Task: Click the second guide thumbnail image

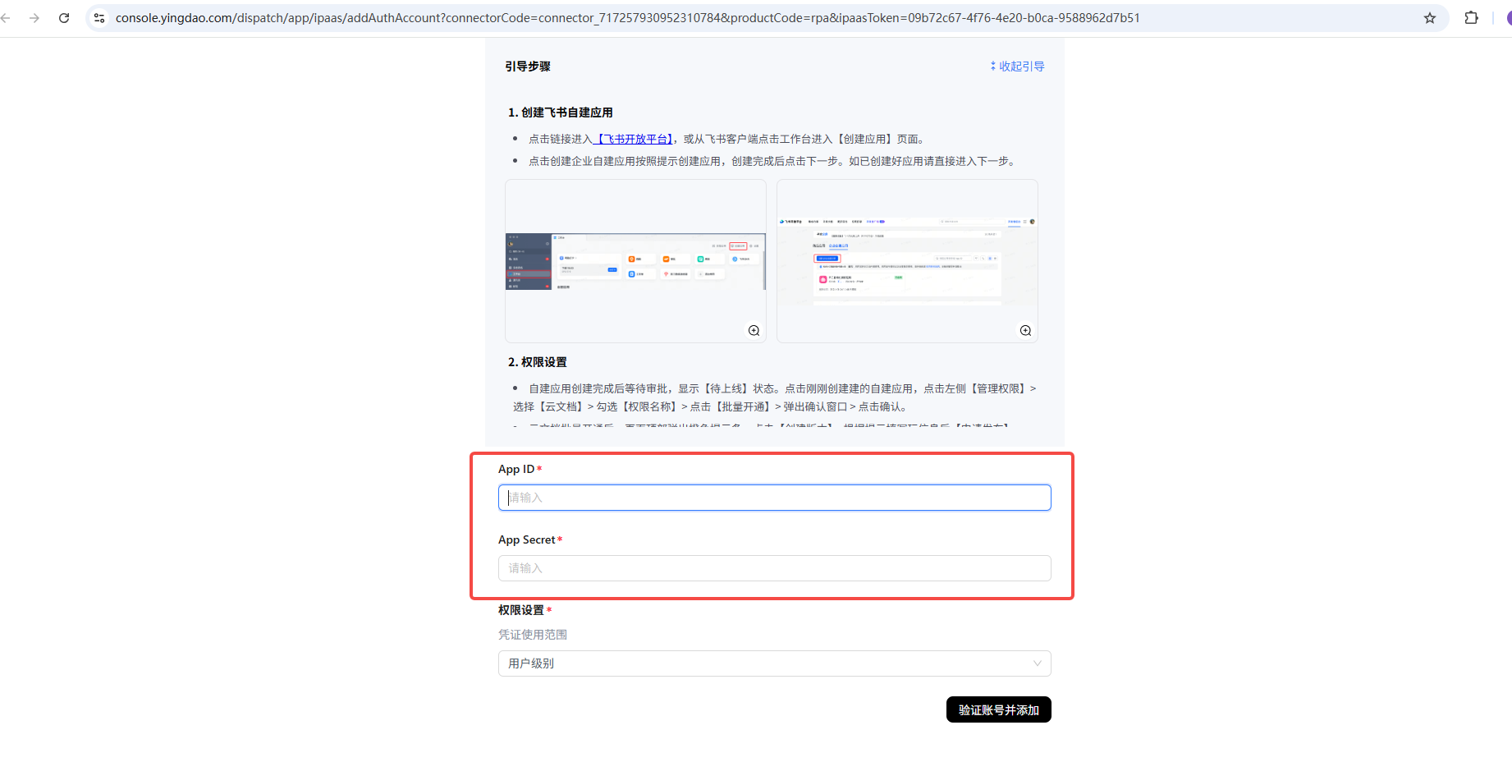Action: coord(906,261)
